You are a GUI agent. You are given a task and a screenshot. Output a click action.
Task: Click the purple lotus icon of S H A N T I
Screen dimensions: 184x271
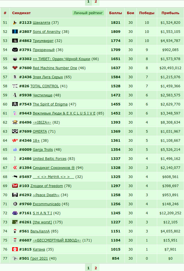click(x=15, y=213)
